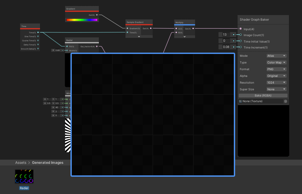
Task: Click the Multiply node's Out(4) port
Action: point(193,29)
